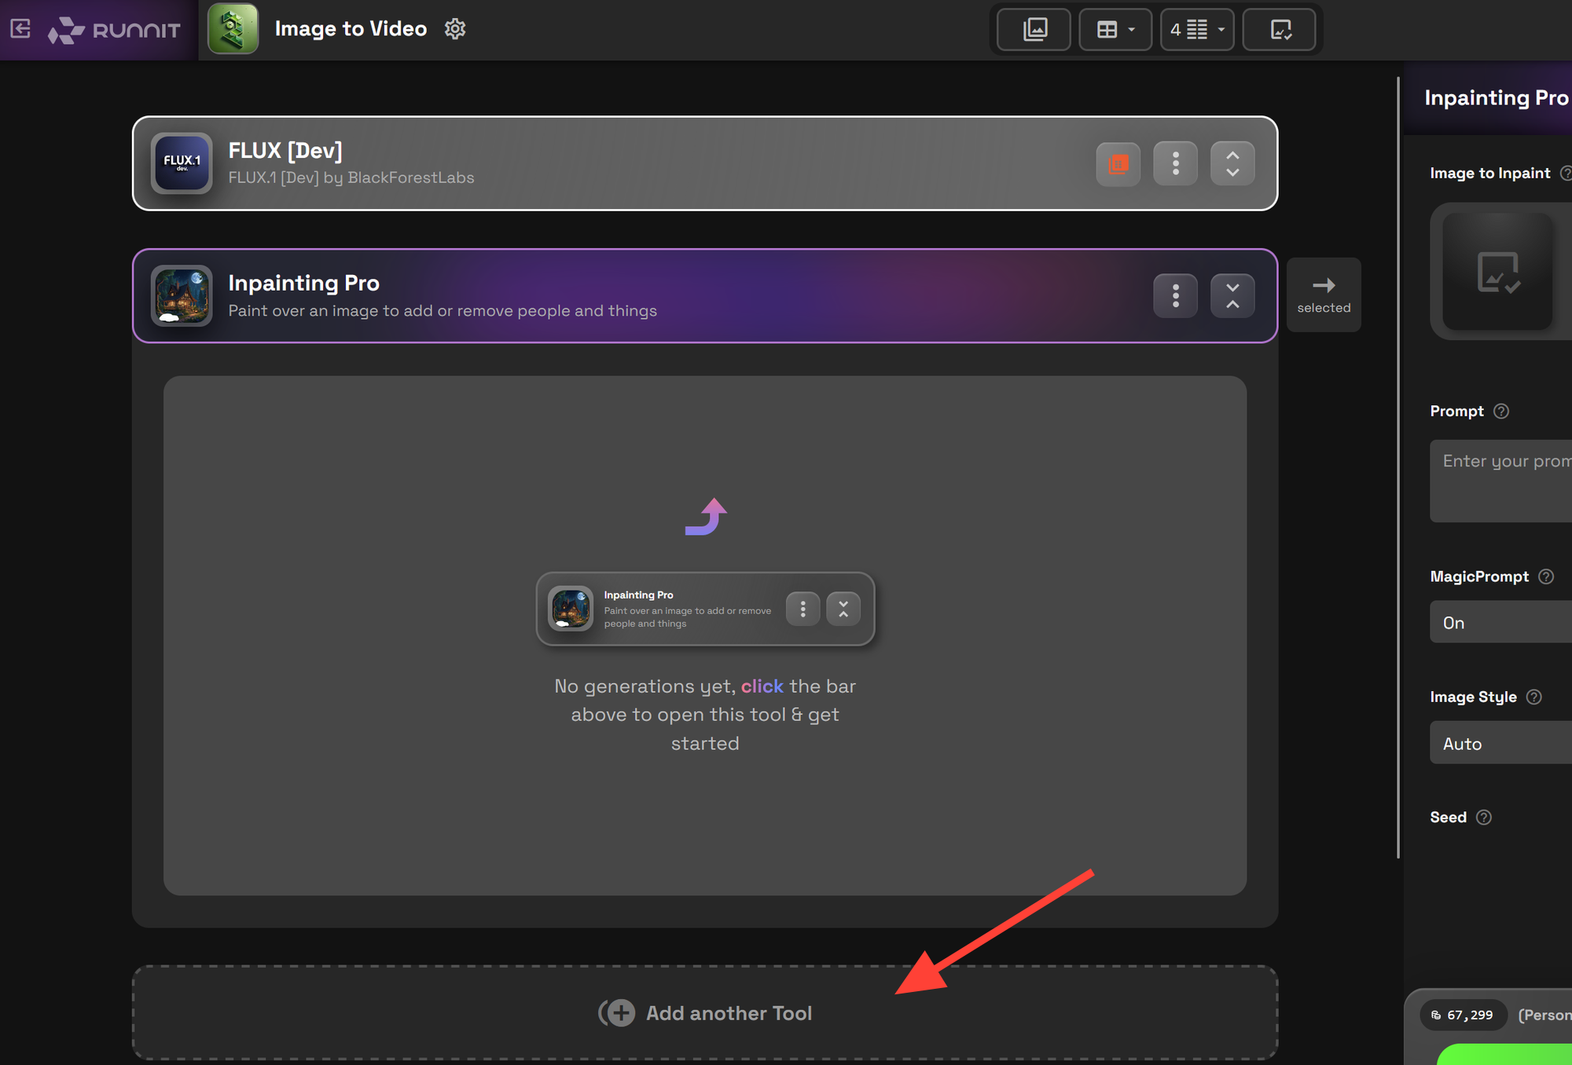Open workflow settings gear icon
This screenshot has width=1572, height=1065.
coord(455,29)
